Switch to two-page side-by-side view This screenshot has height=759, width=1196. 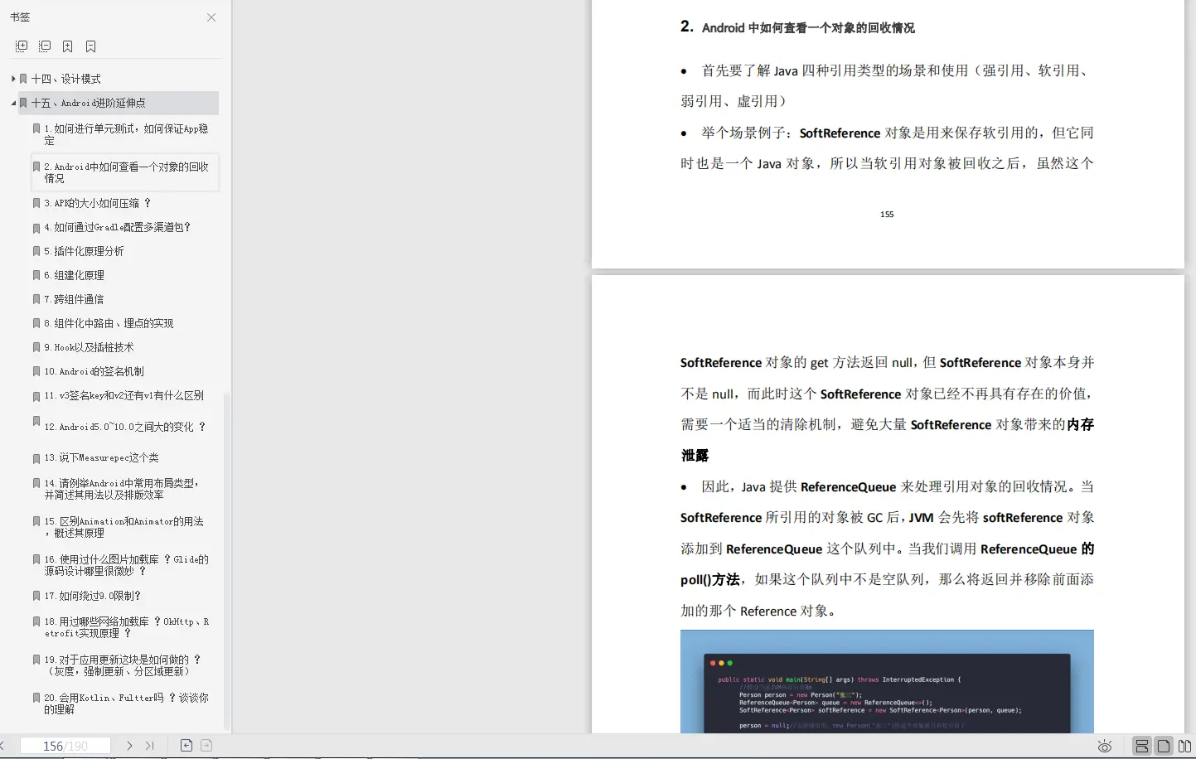coord(1185,746)
